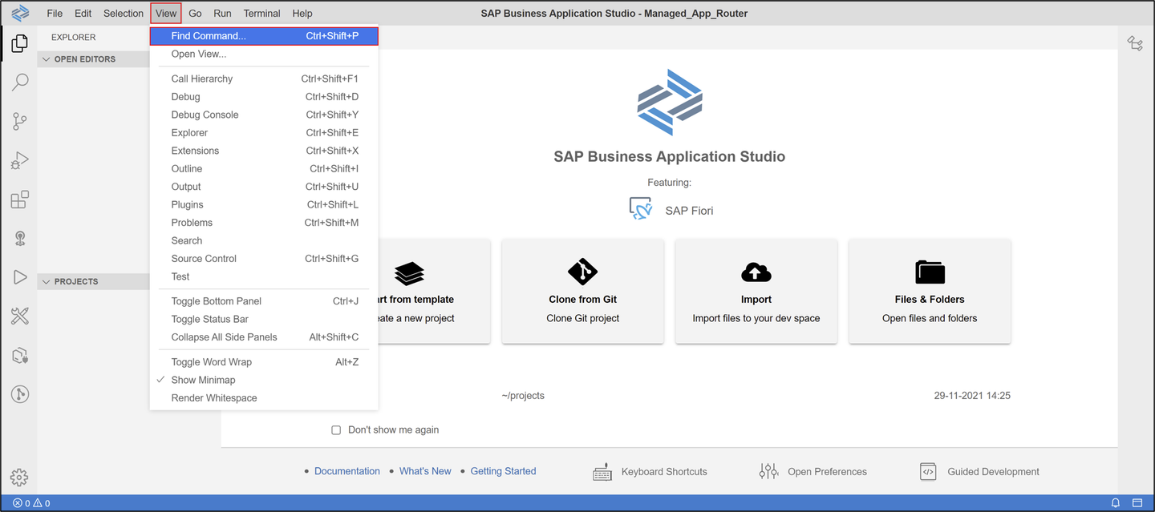This screenshot has height=512, width=1155.
Task: Open the Go menu
Action: click(195, 13)
